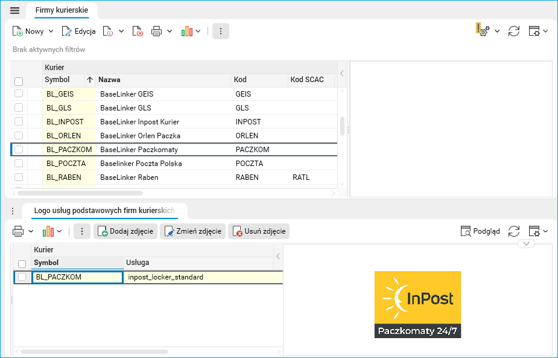Image resolution: width=558 pixels, height=358 pixels.
Task: Click the courier grid vertical scrollbar thumb
Action: [x=343, y=126]
